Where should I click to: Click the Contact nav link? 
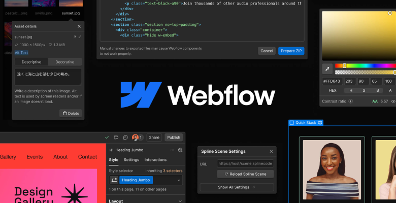tap(87, 157)
